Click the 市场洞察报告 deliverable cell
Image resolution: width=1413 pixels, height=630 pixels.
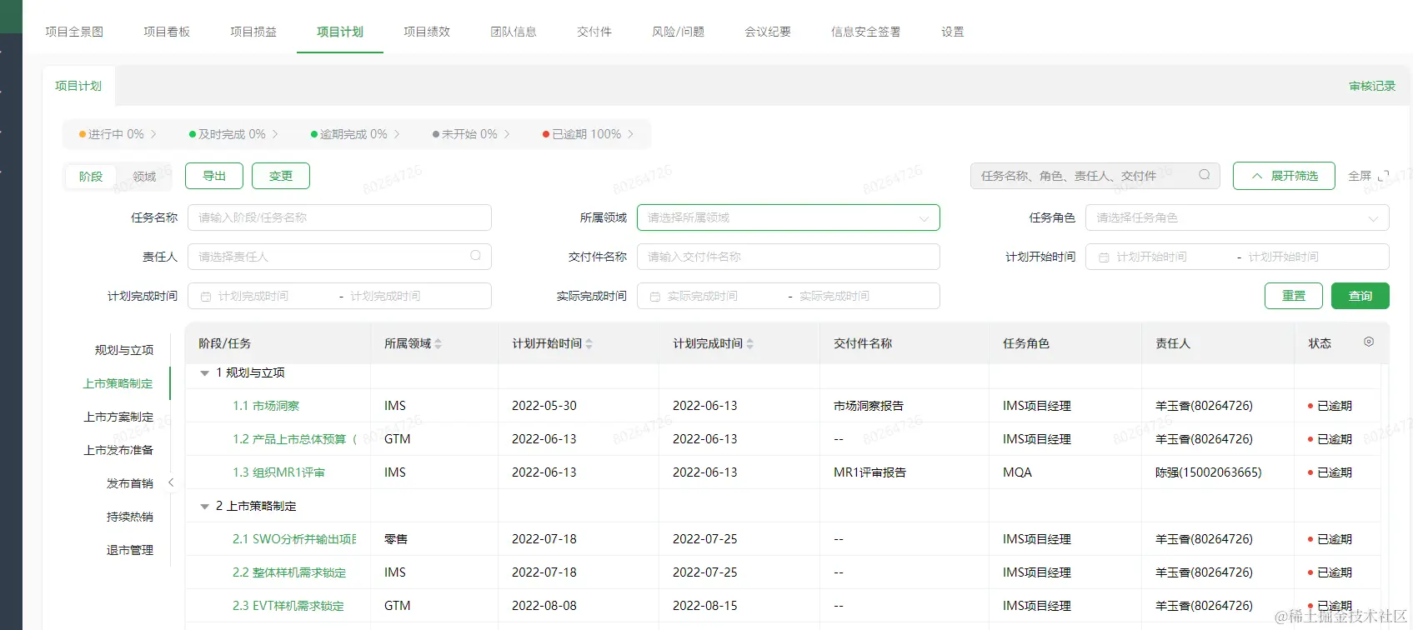pyautogui.click(x=869, y=406)
